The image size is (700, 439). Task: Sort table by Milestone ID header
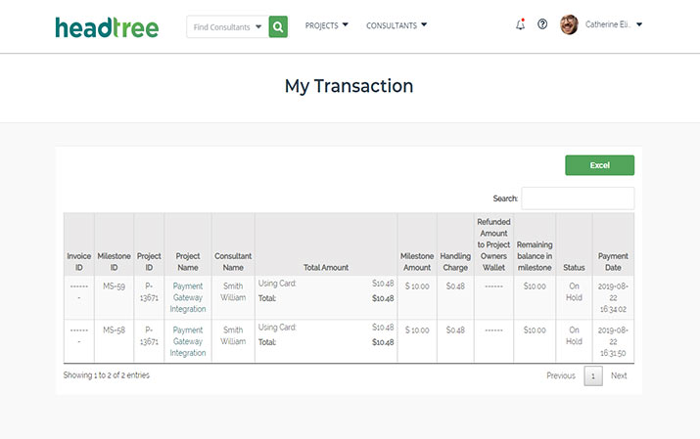tap(114, 261)
